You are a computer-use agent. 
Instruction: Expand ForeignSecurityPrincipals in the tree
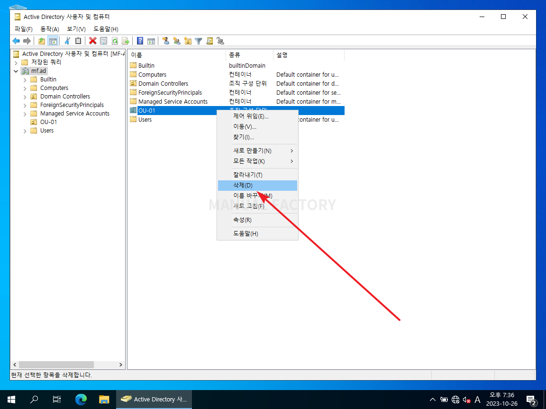click(x=25, y=106)
